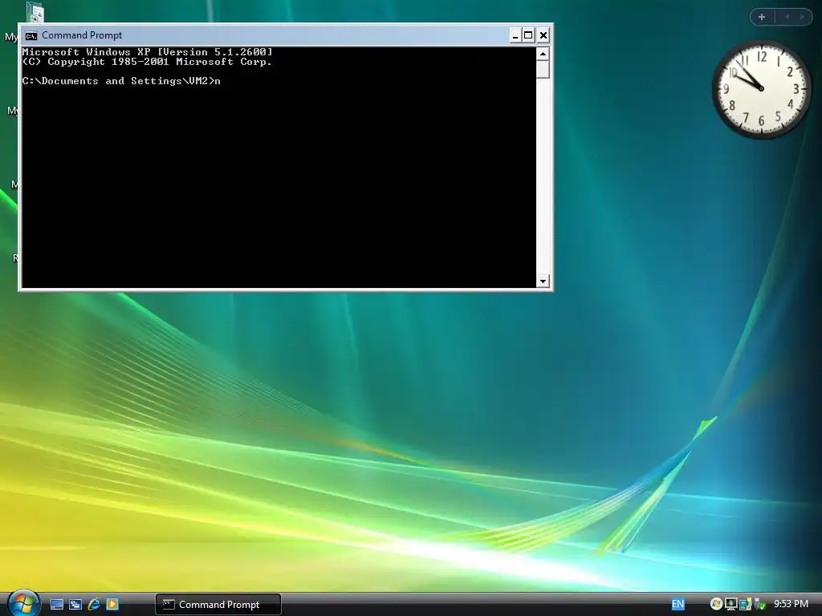Maximize the Command Prompt window
This screenshot has height=616, width=822.
click(529, 35)
